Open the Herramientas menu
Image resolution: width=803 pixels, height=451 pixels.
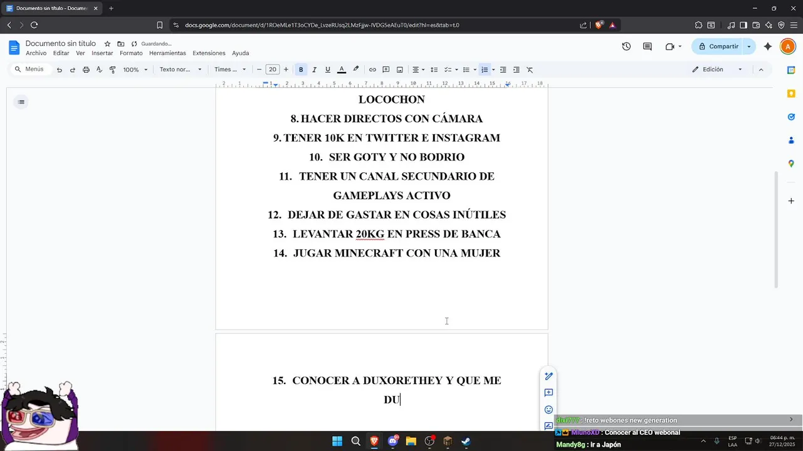click(x=167, y=53)
